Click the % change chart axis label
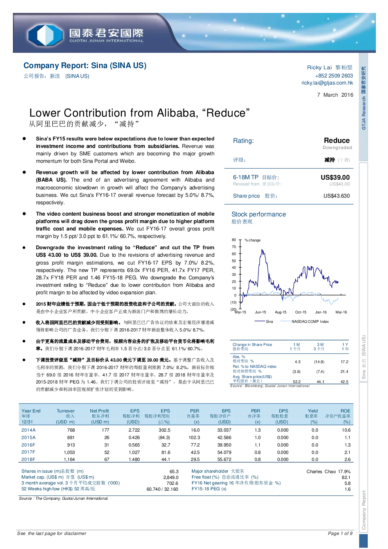This screenshot has width=388, height=549. click(253, 240)
